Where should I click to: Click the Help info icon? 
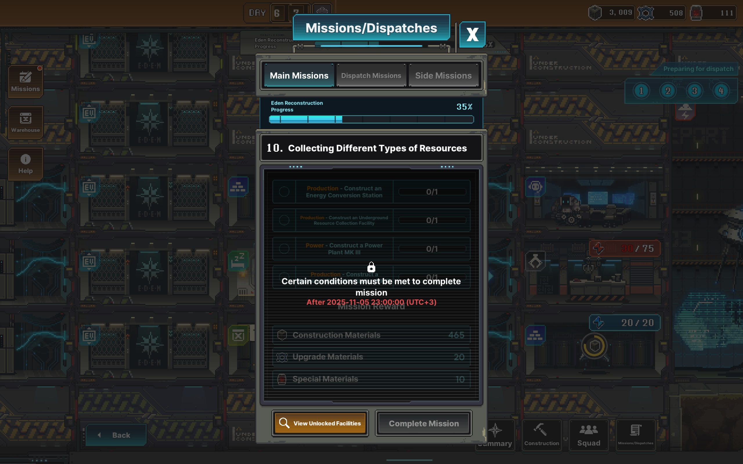26,164
